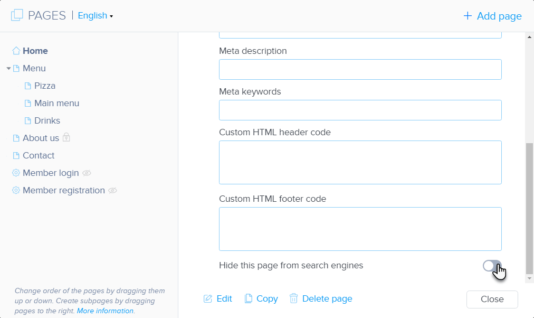Click the Pages stack icon in header
Image resolution: width=534 pixels, height=318 pixels.
click(17, 15)
